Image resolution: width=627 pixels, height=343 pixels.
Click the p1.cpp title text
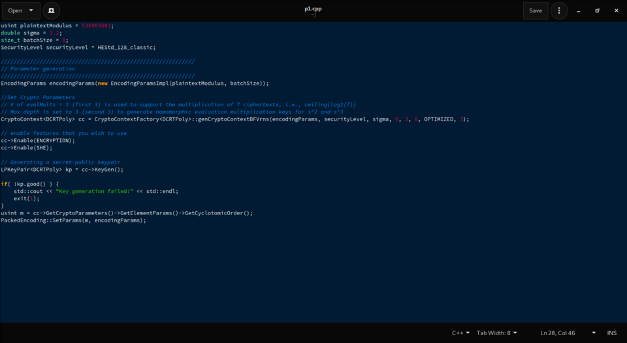click(313, 8)
